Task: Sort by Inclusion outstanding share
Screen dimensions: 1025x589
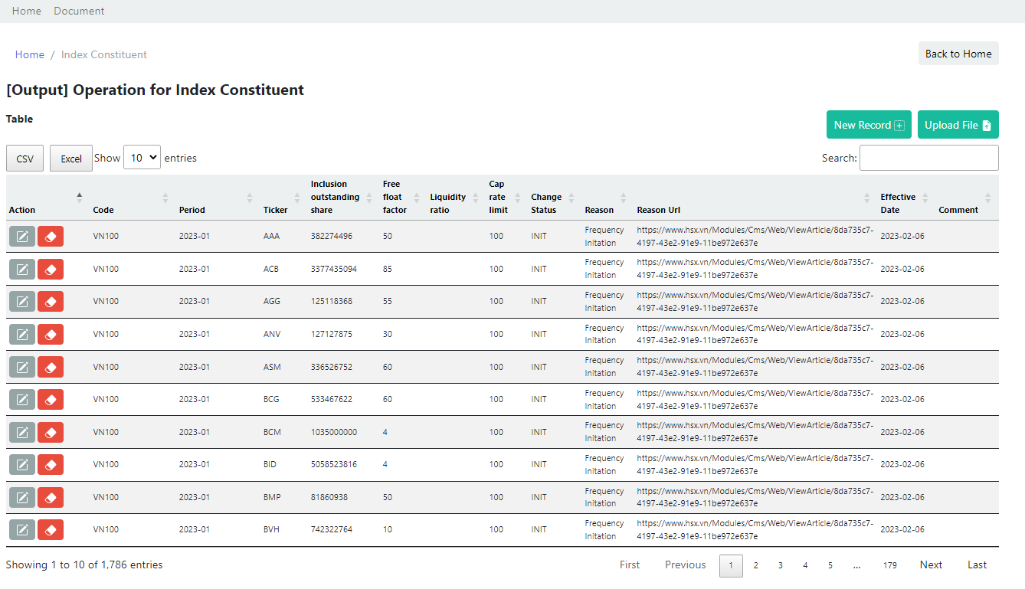Action: [344, 198]
